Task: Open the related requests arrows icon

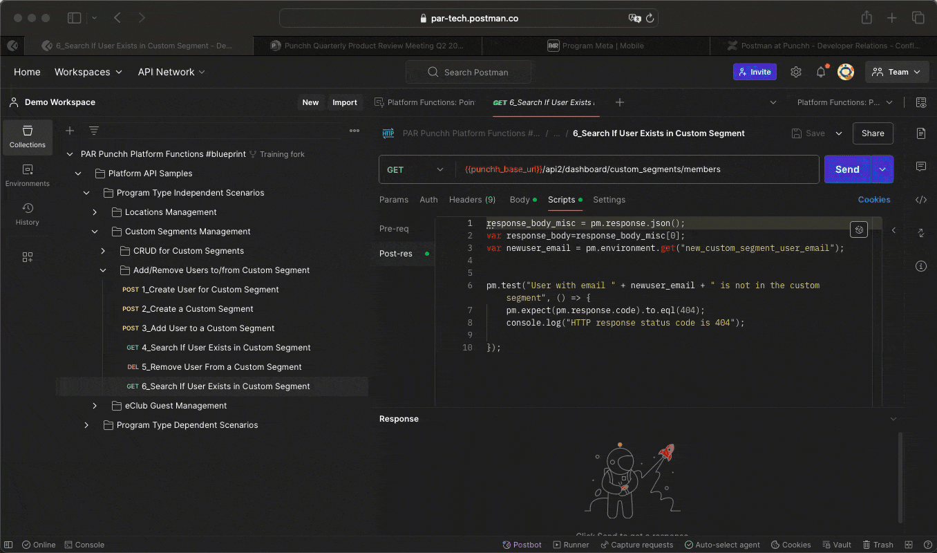Action: [x=921, y=233]
